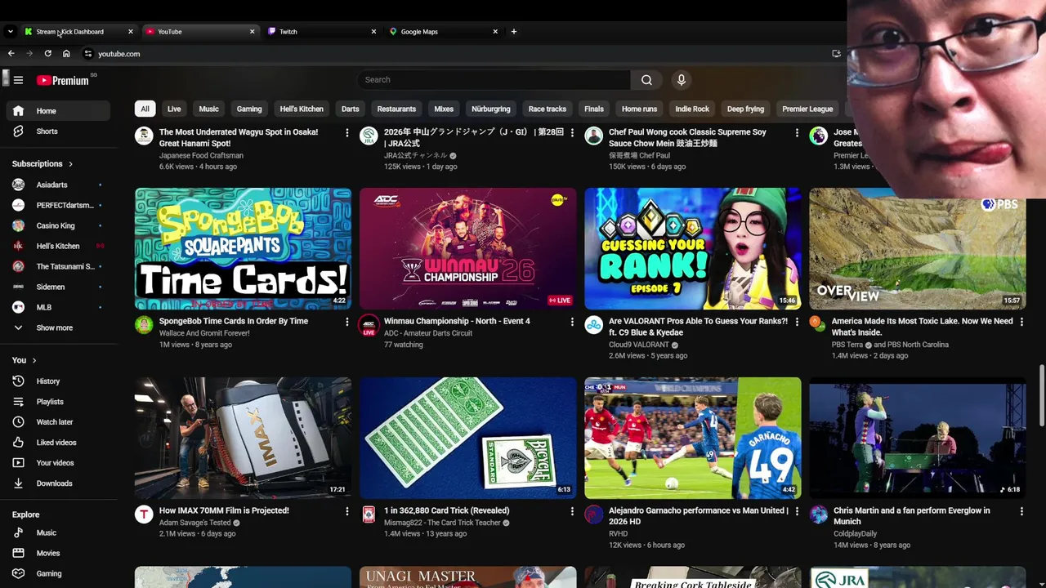
Task: Click the browser reload button
Action: 47,54
